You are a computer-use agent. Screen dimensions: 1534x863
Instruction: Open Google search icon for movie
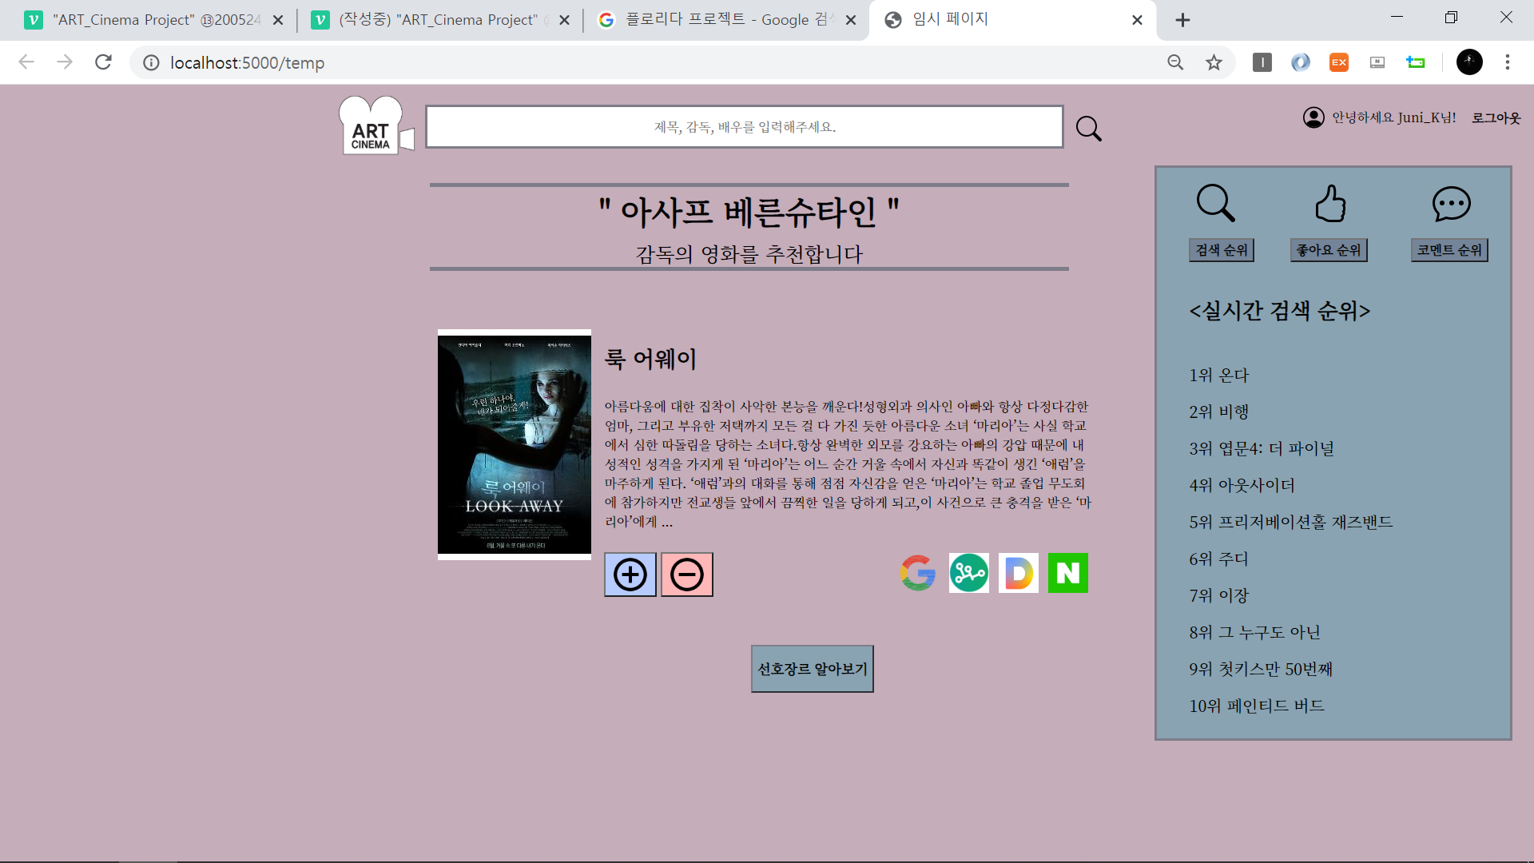click(918, 573)
